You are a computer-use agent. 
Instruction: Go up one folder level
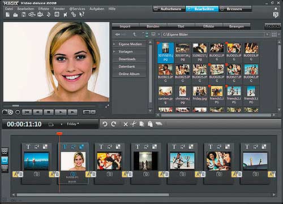pyautogui.click(x=135, y=34)
